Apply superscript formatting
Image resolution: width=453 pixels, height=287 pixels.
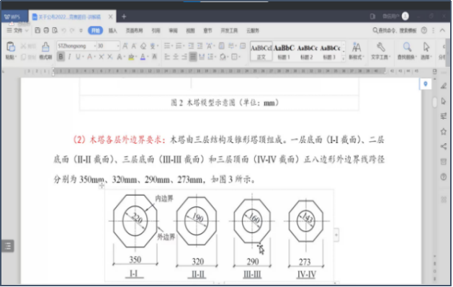tap(102, 57)
